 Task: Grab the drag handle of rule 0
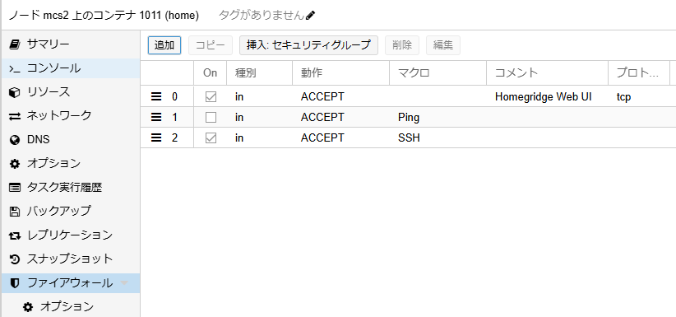[x=156, y=96]
